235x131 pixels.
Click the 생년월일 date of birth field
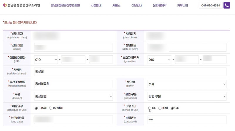(187, 47)
